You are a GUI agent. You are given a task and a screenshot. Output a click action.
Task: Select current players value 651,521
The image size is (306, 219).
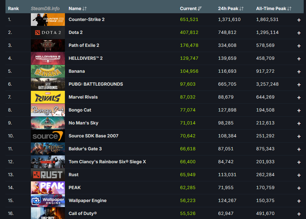click(x=189, y=20)
